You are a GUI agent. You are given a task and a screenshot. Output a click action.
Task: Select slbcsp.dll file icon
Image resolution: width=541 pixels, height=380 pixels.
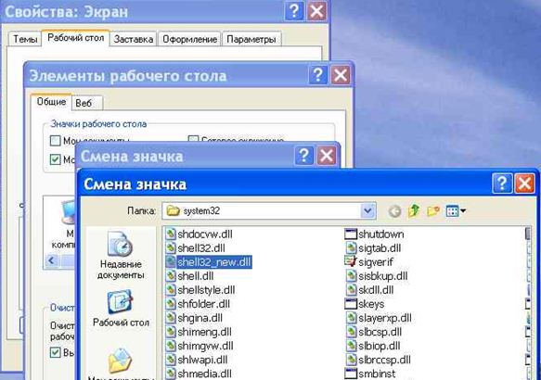pyautogui.click(x=351, y=332)
